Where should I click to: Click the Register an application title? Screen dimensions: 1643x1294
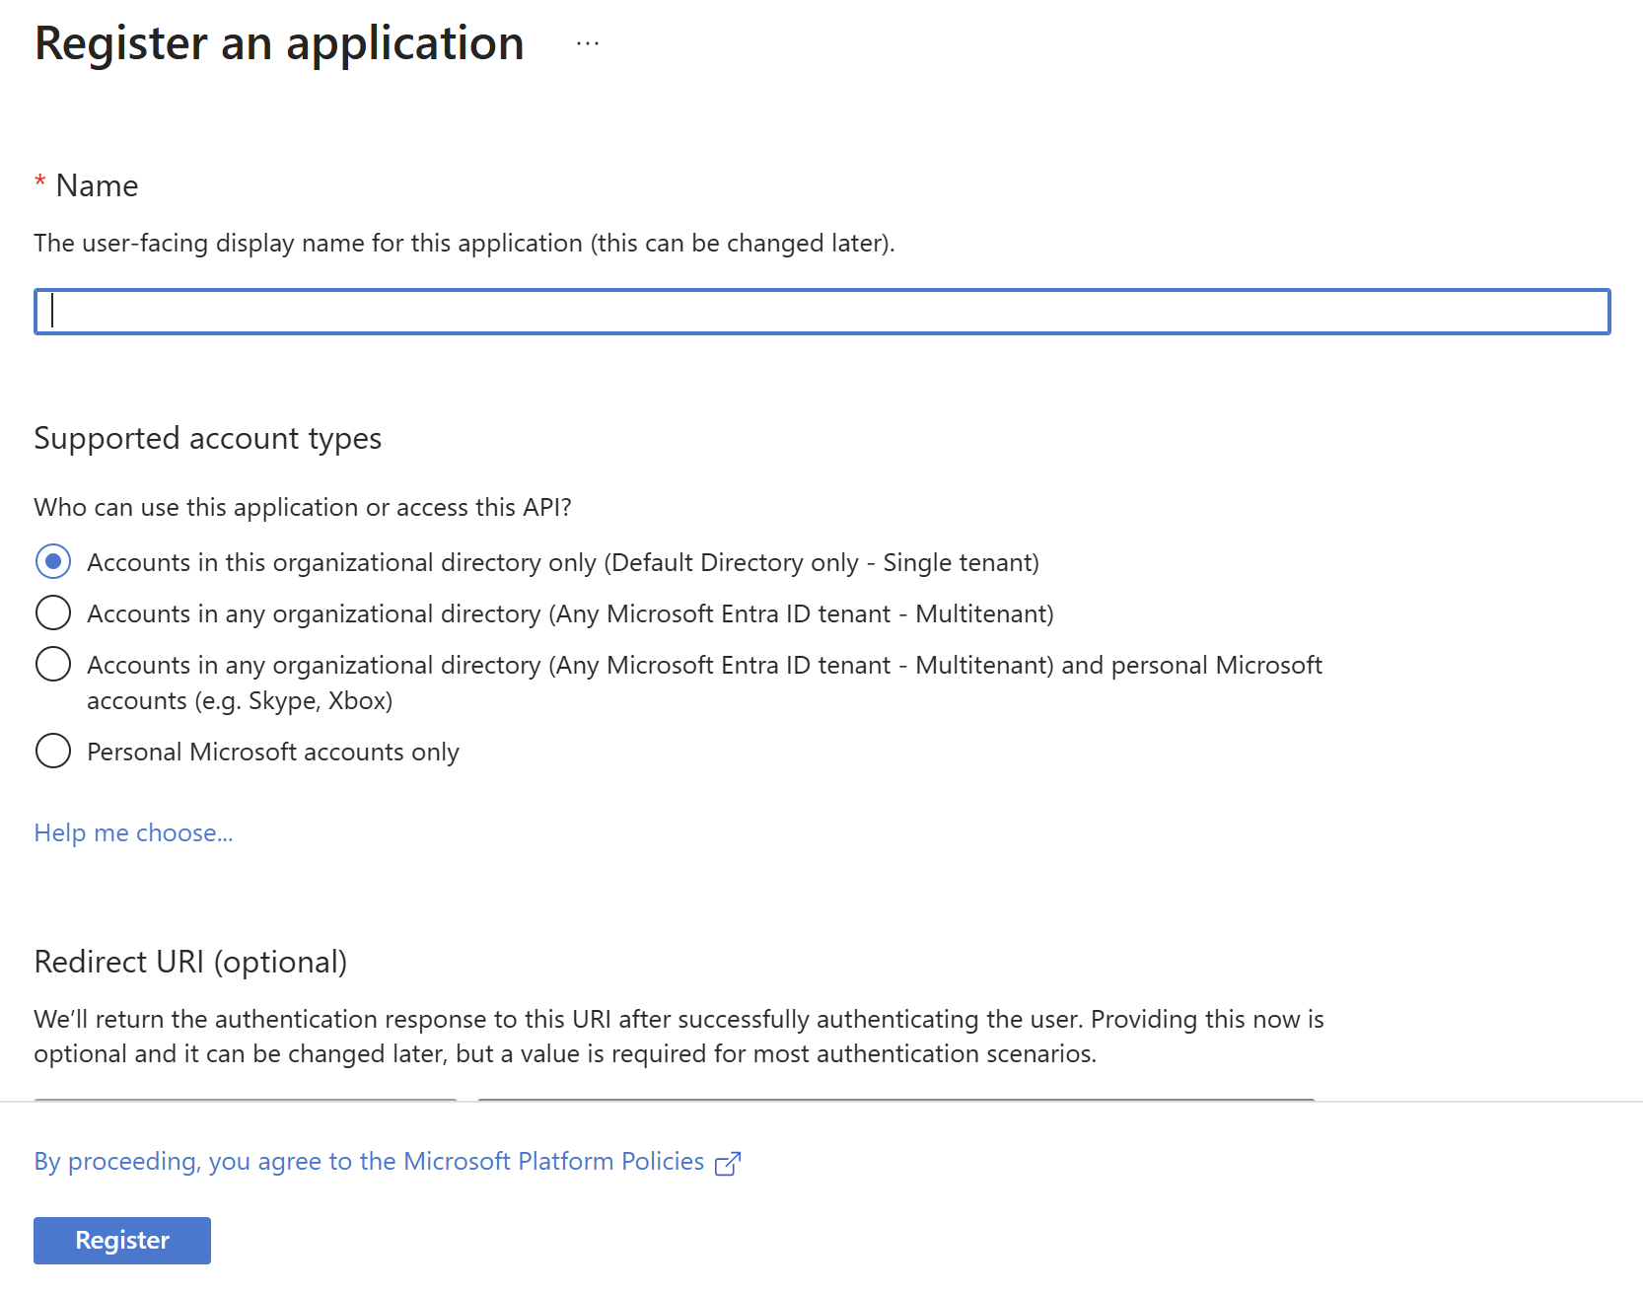(x=279, y=44)
